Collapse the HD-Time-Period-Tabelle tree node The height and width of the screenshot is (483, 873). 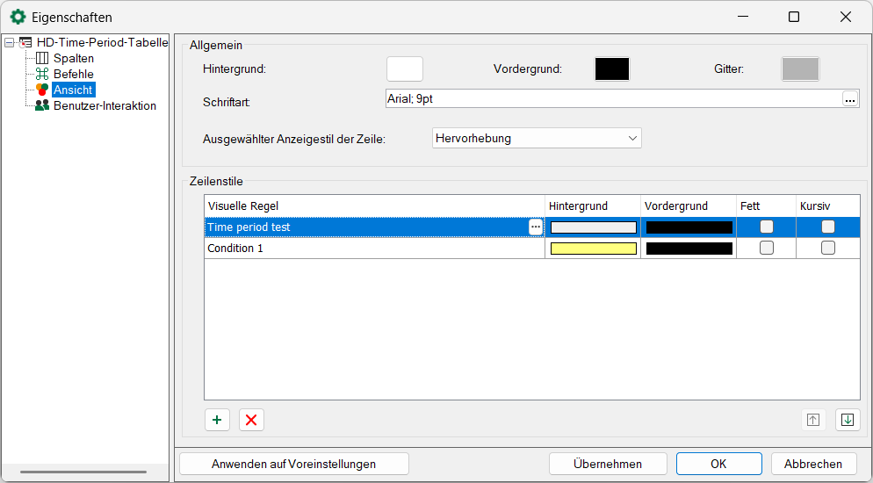(x=10, y=43)
